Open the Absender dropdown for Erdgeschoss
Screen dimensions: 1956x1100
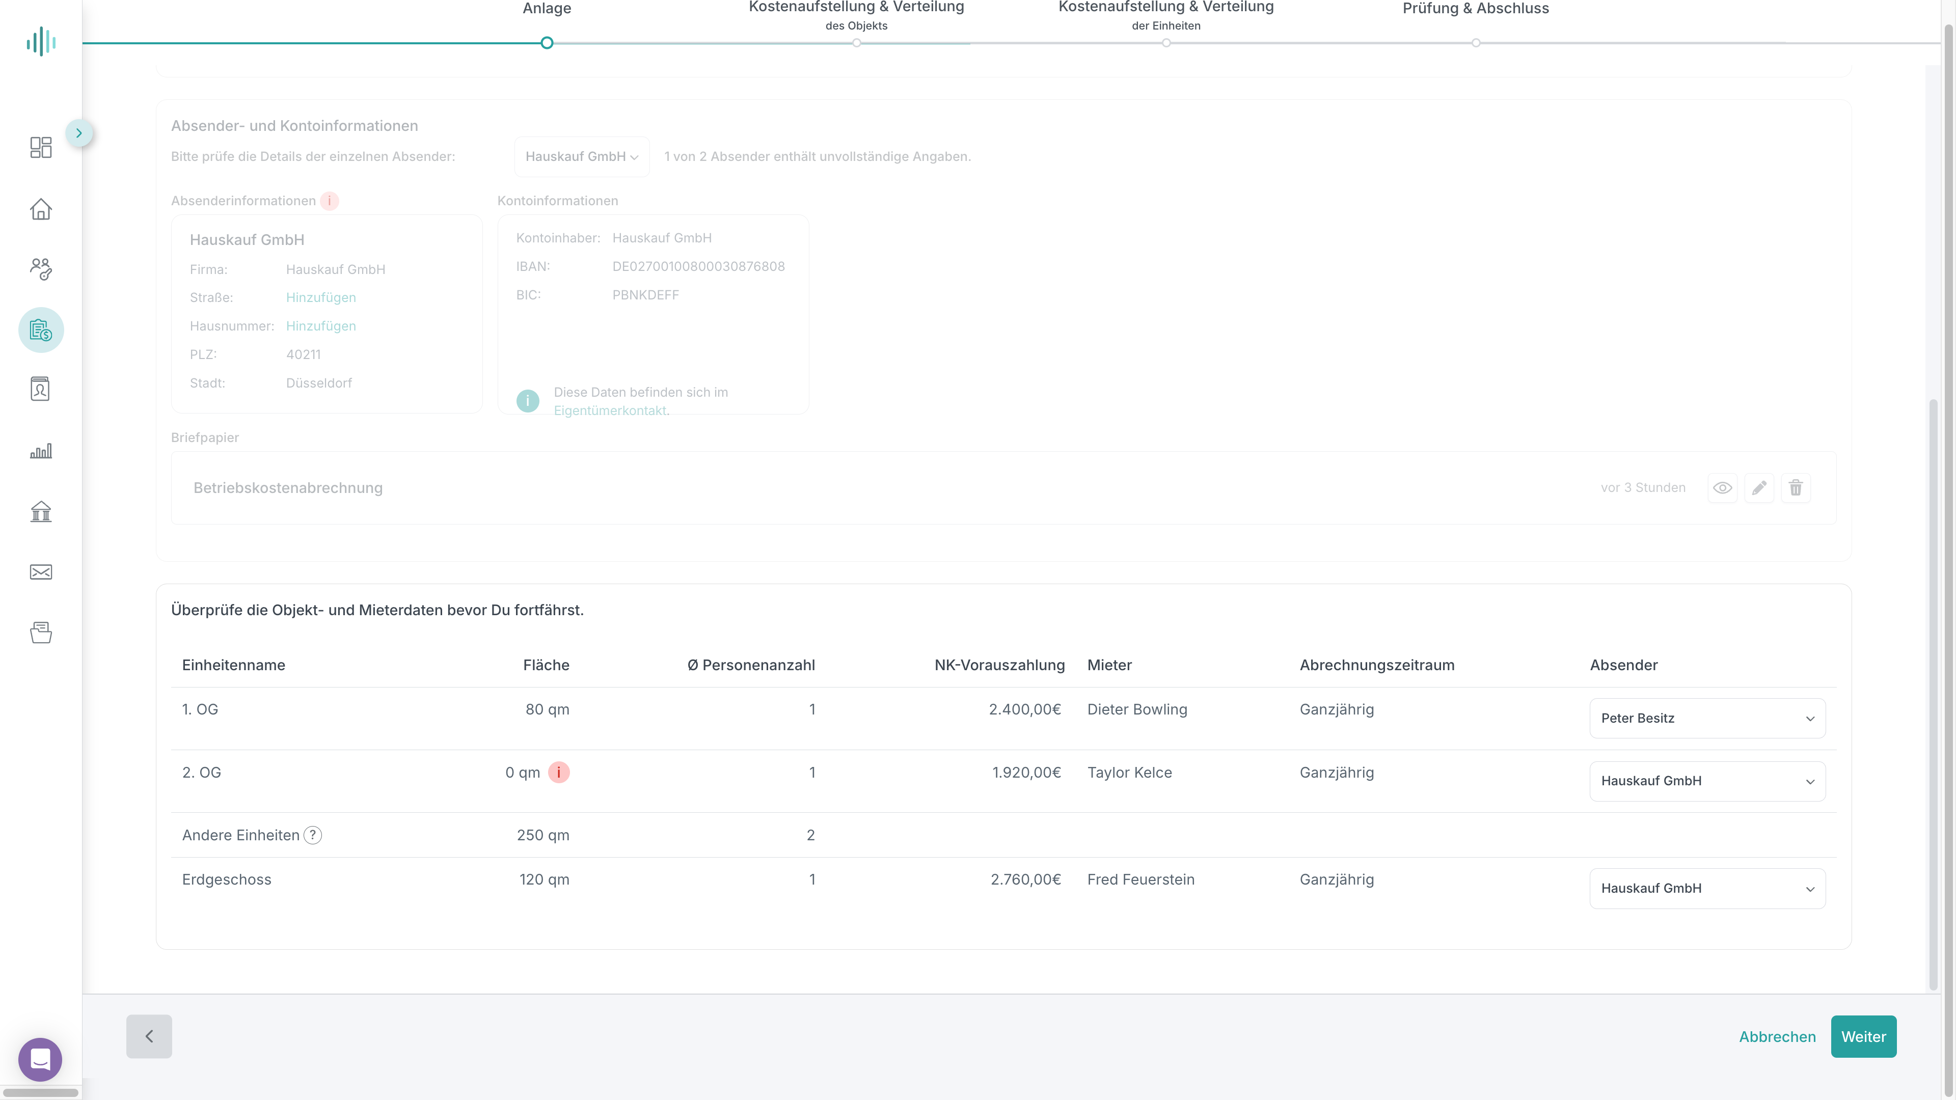click(x=1707, y=888)
